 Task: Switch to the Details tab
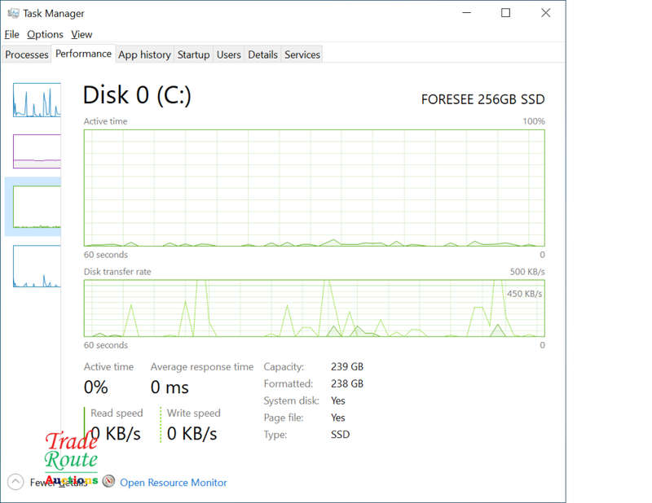coord(262,55)
